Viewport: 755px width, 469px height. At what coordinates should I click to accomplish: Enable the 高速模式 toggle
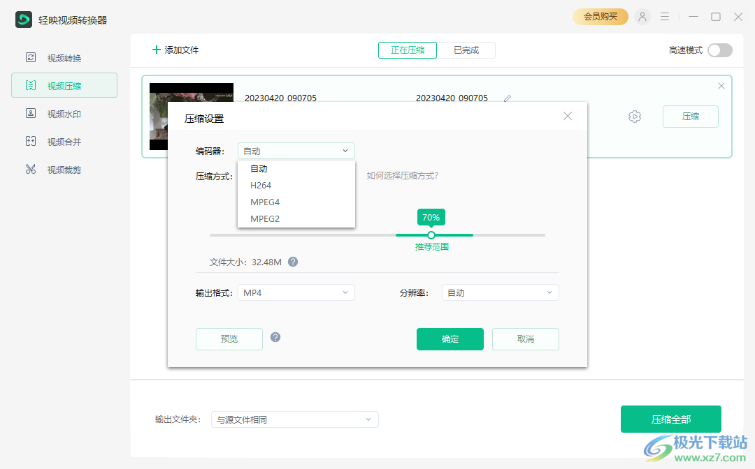[x=719, y=50]
